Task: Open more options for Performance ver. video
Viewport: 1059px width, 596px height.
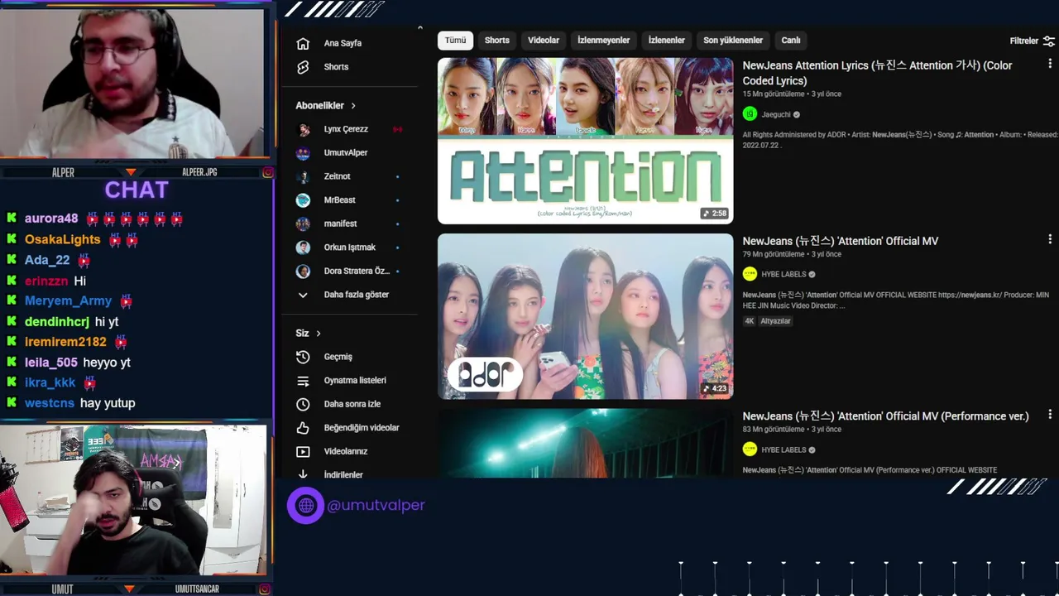Action: pyautogui.click(x=1050, y=415)
